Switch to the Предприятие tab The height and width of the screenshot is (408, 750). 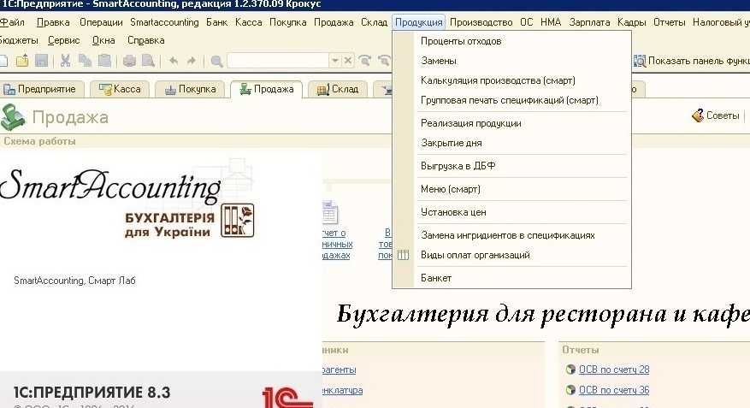(x=42, y=89)
